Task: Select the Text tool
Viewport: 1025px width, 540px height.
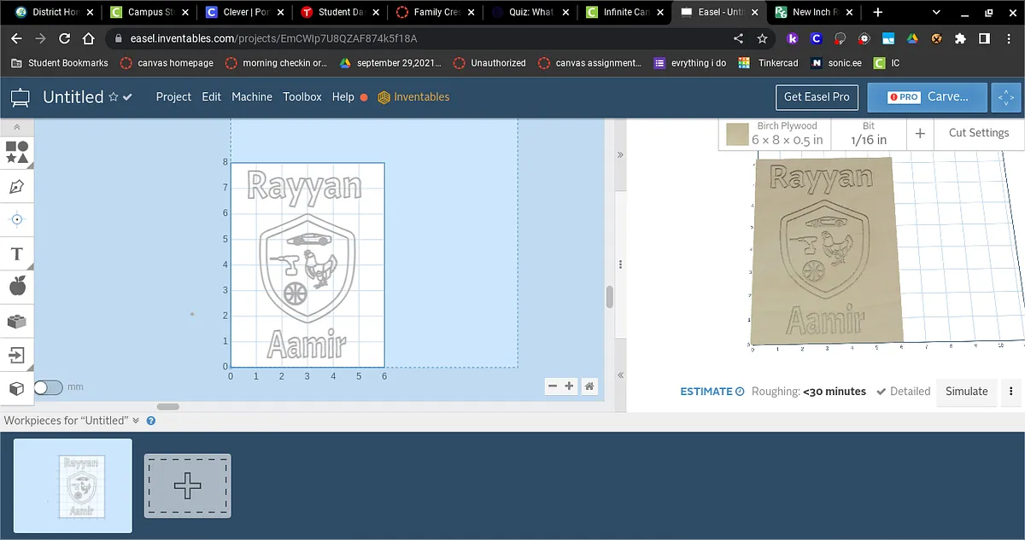Action: point(16,253)
